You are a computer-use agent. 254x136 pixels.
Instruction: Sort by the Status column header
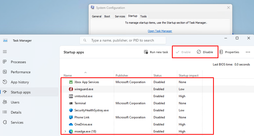[158, 76]
